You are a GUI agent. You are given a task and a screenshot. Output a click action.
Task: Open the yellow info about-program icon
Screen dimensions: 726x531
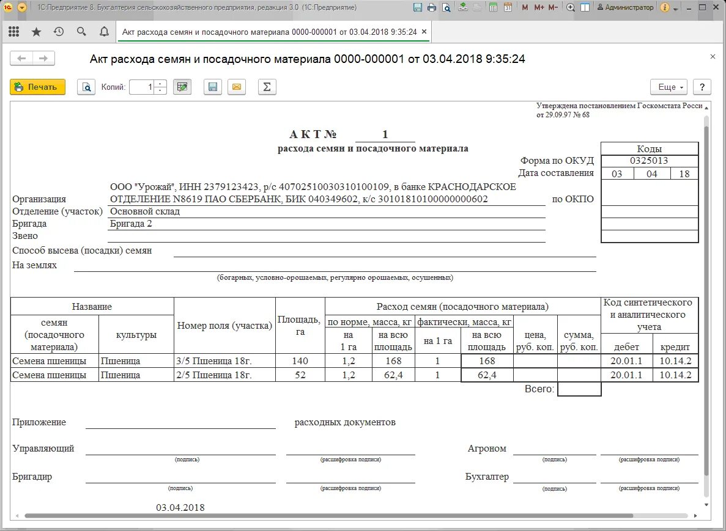pyautogui.click(x=665, y=7)
